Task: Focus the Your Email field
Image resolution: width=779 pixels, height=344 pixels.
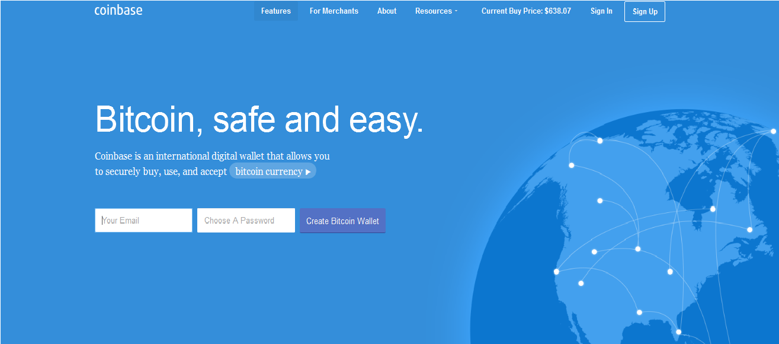Action: pyautogui.click(x=143, y=221)
